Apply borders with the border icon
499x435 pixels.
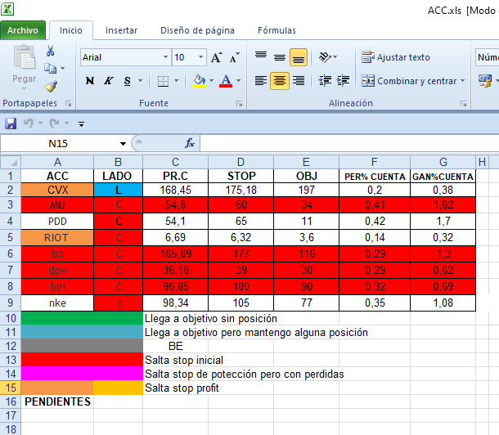pyautogui.click(x=163, y=81)
